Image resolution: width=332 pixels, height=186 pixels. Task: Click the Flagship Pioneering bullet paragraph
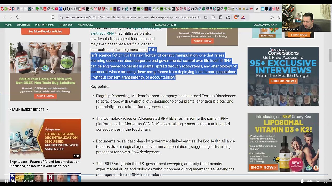click(166, 101)
